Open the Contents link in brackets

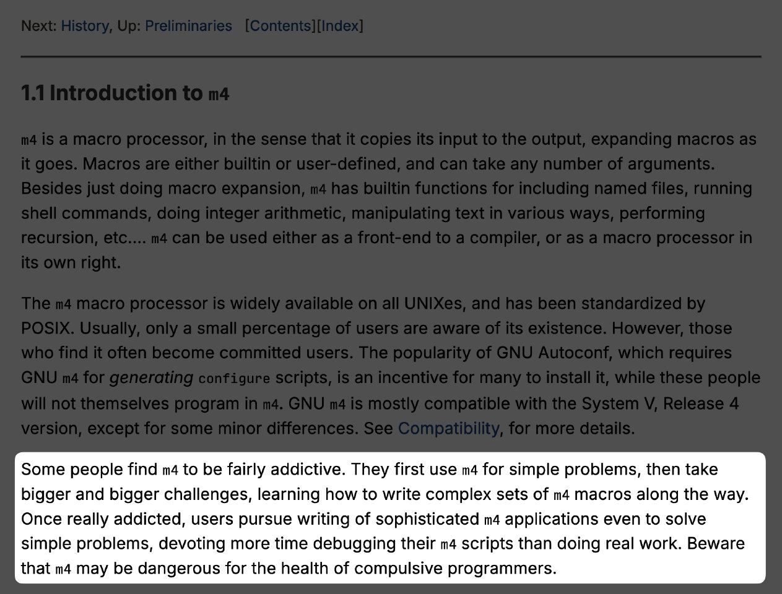282,26
